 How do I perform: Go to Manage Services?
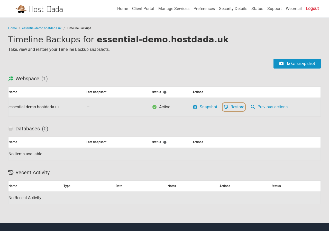174,9
